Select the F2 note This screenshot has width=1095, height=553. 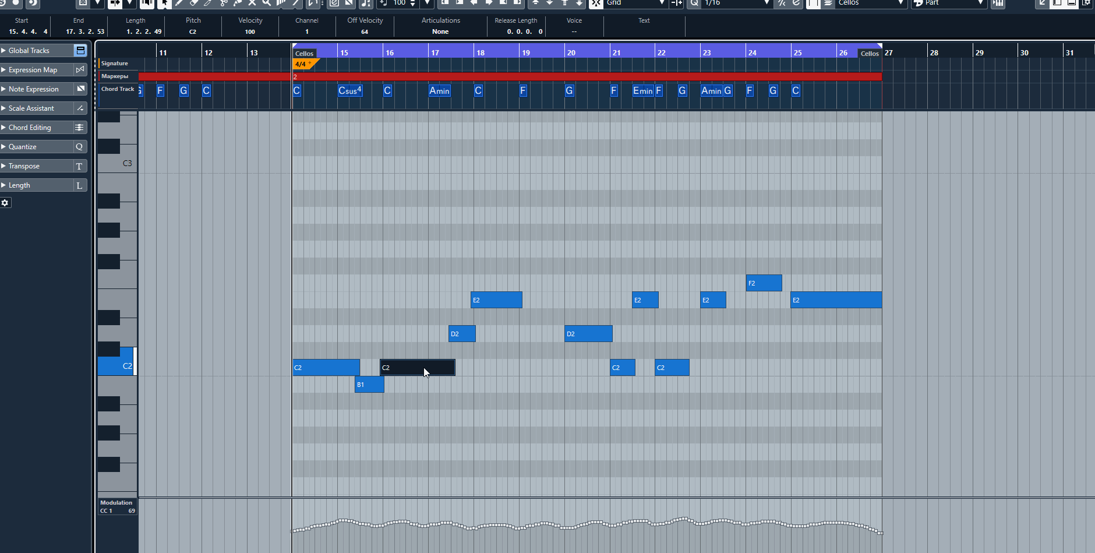[x=764, y=283]
